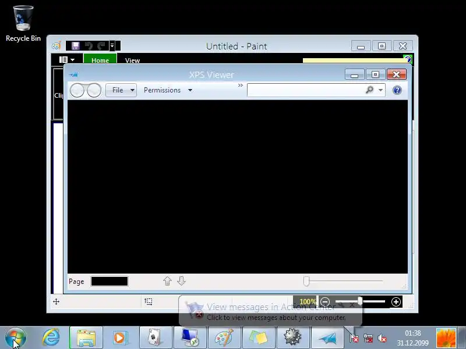This screenshot has height=349, width=466.
Task: Open Windows Media Player from the taskbar
Action: (x=120, y=338)
